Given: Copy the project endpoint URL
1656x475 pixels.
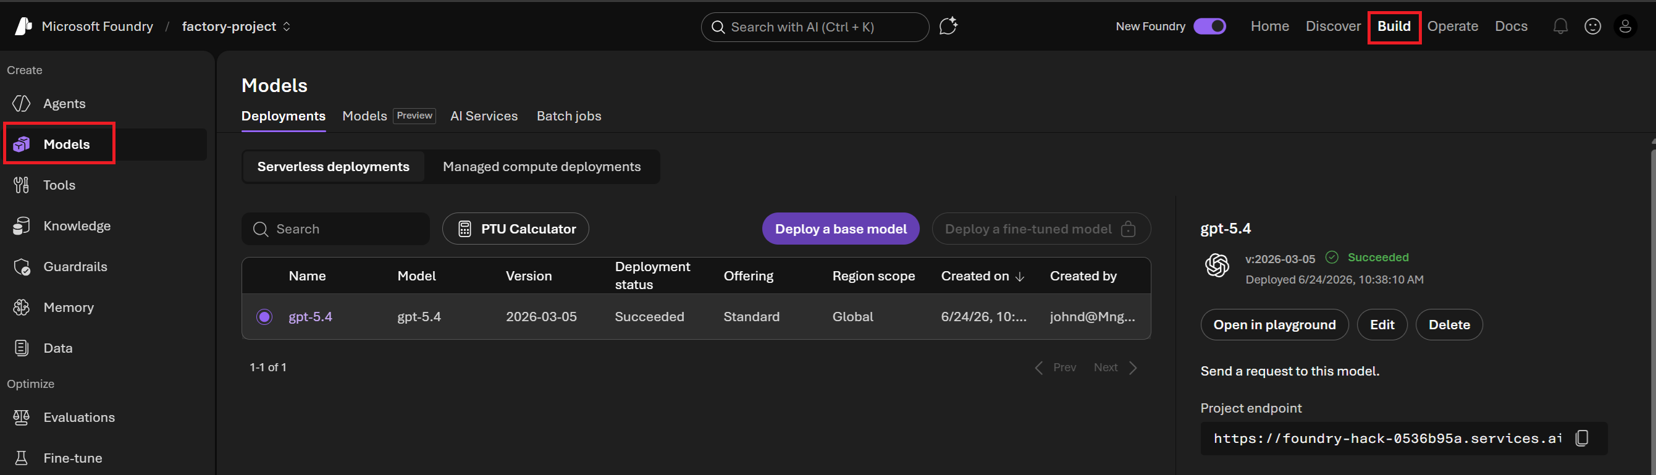Looking at the screenshot, I should coord(1582,438).
